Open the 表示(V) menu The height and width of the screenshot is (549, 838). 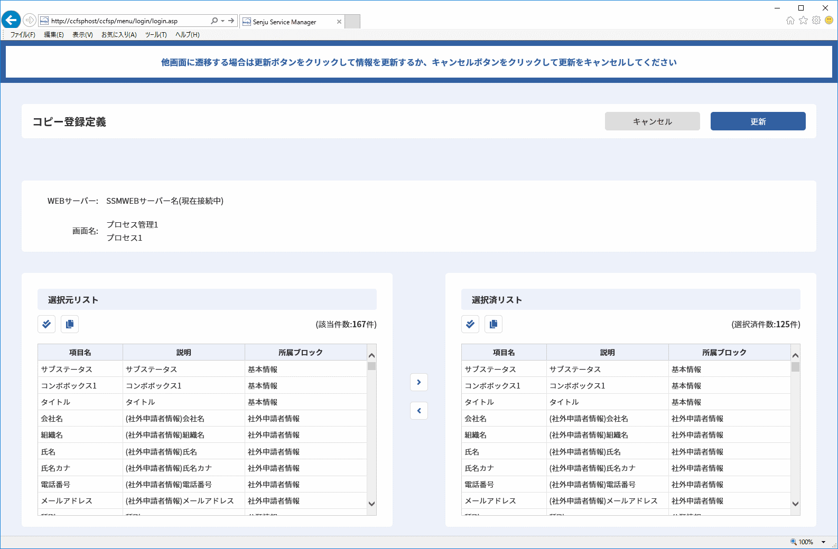[82, 35]
